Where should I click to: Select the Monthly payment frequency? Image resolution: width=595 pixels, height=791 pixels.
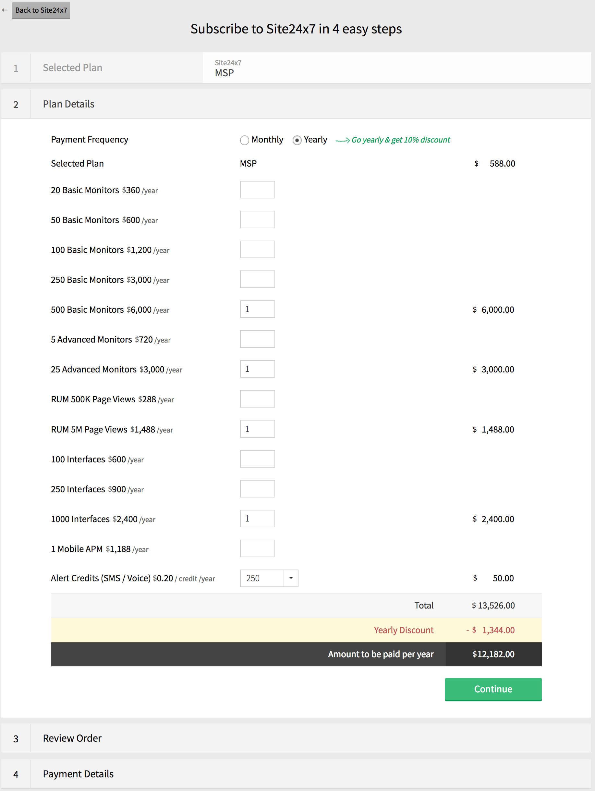point(244,140)
